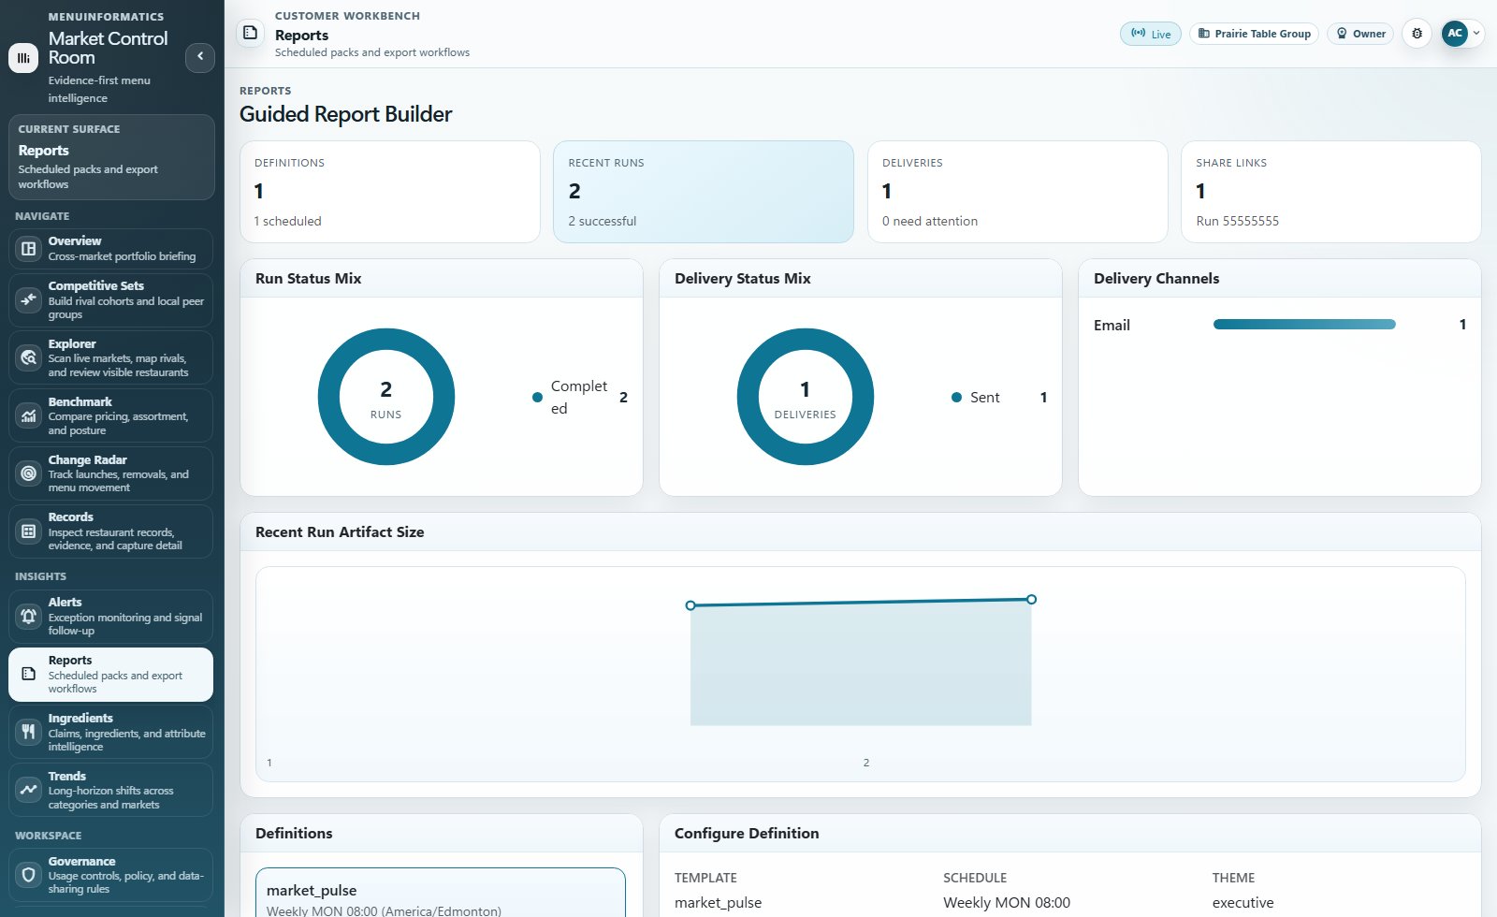Select the Recent Runs summary card
1497x917 pixels.
point(704,192)
